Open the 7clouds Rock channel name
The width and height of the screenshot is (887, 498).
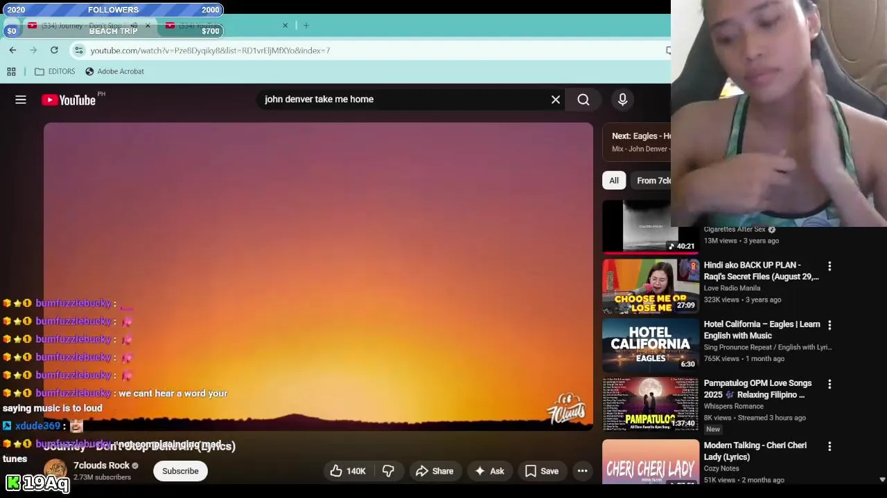tap(101, 465)
